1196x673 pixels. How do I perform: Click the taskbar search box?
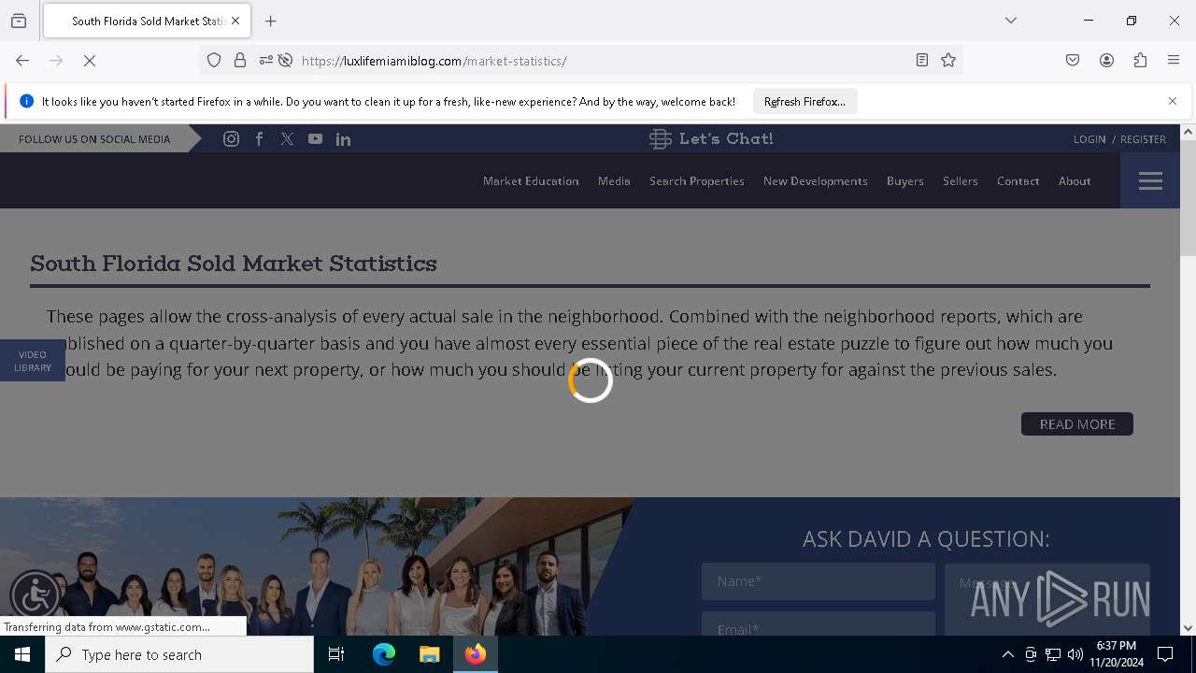tap(179, 654)
